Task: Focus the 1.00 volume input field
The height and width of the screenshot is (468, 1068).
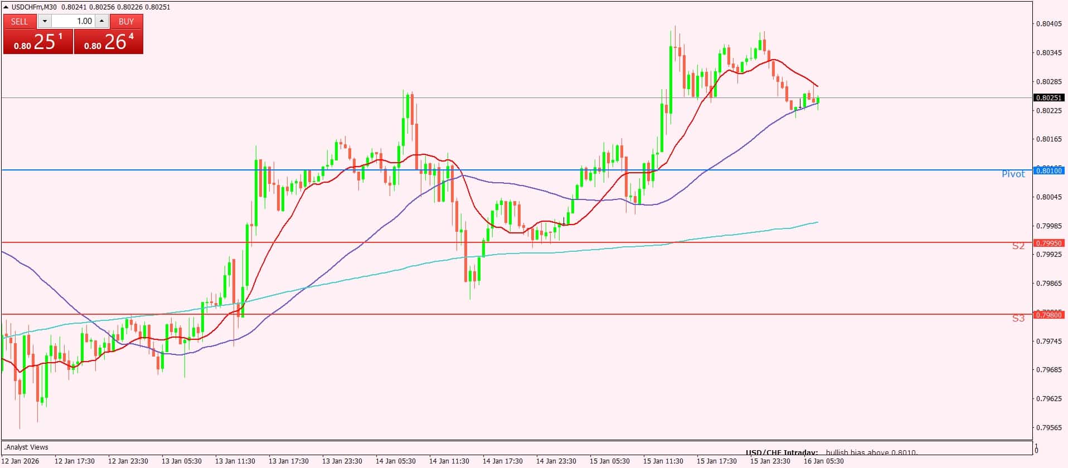Action: click(74, 21)
